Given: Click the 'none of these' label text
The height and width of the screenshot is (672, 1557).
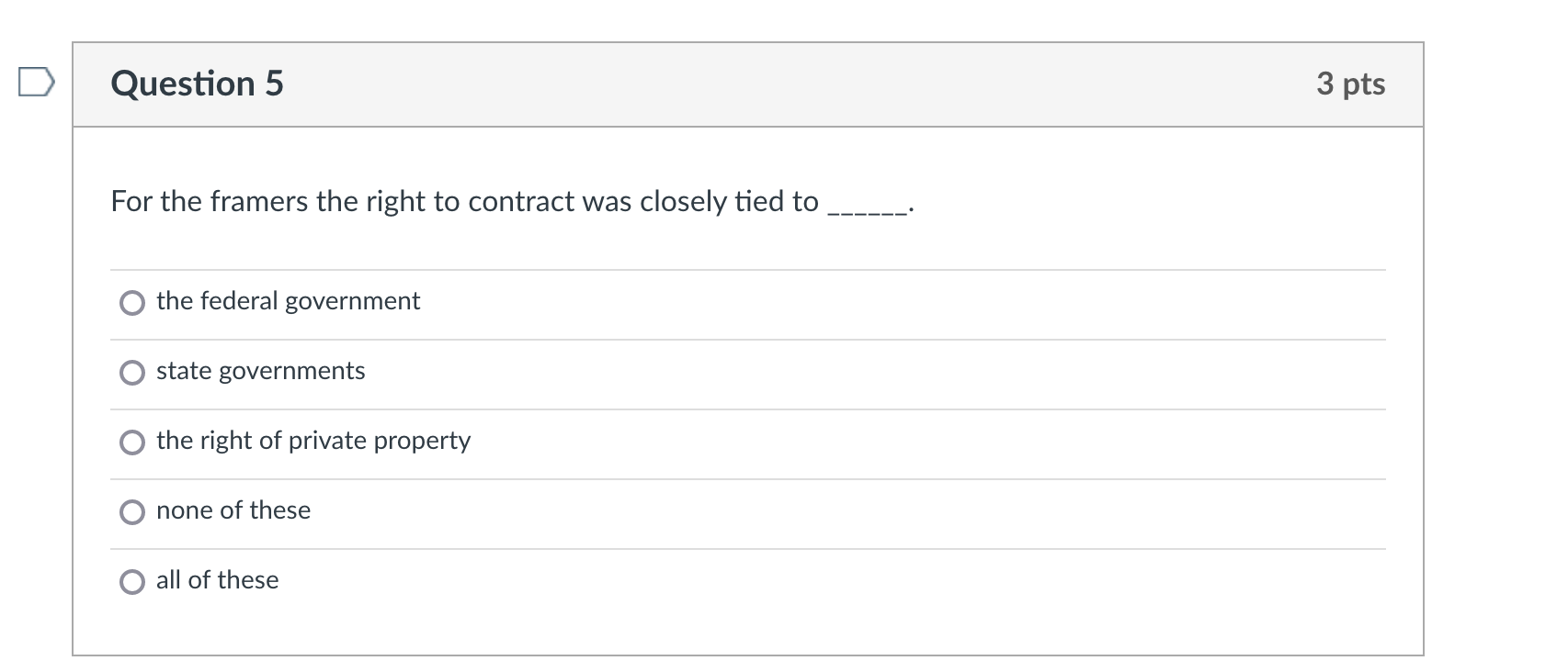Looking at the screenshot, I should tap(233, 510).
